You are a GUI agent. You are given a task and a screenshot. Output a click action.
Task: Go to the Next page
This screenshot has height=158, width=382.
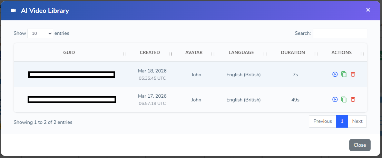[x=357, y=121]
